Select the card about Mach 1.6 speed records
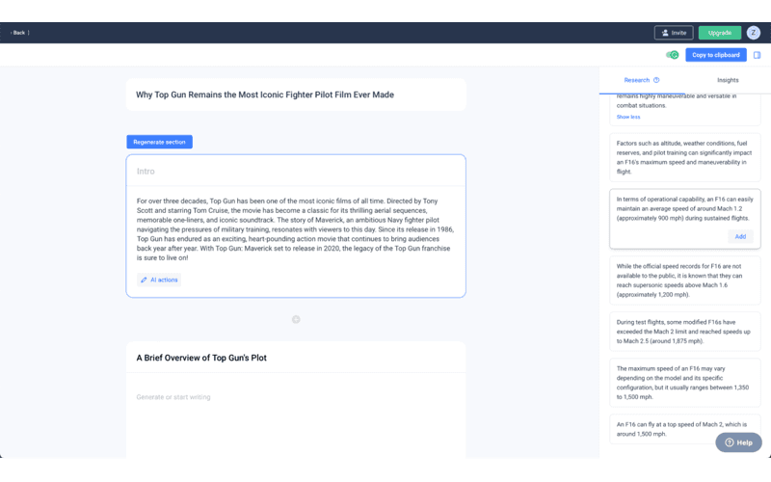Screen dimensions: 771x482 tap(685, 281)
